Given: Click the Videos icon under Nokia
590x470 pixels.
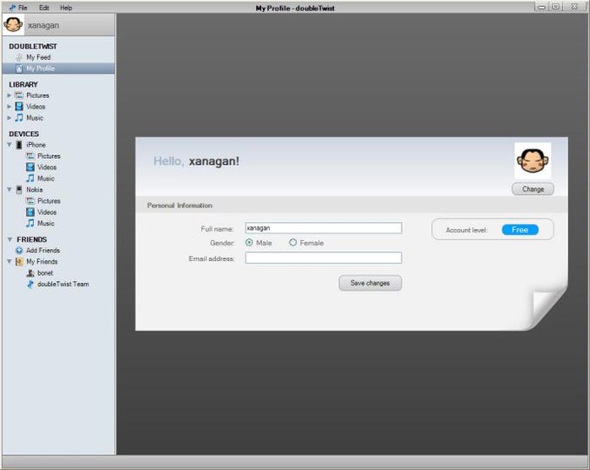Looking at the screenshot, I should [x=30, y=212].
